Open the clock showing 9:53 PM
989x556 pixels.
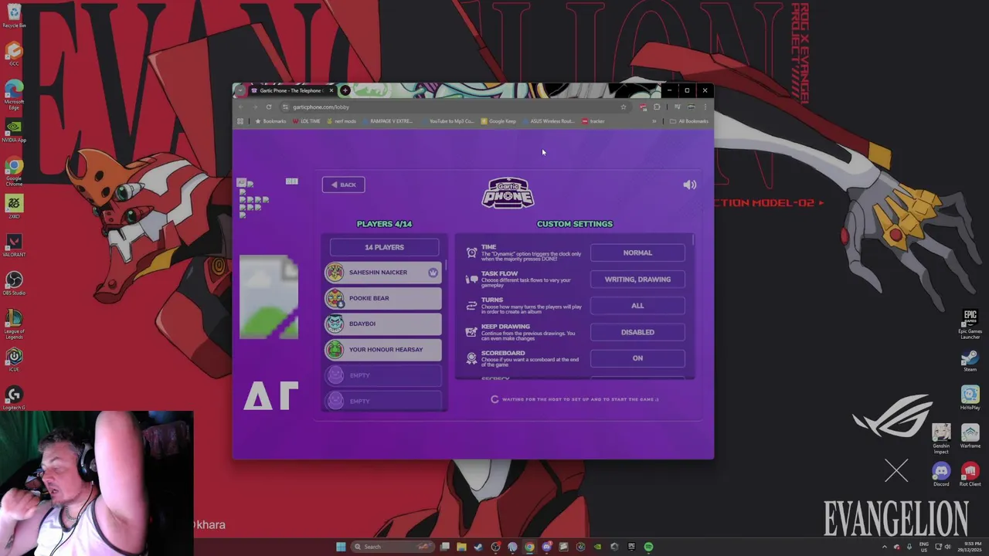pyautogui.click(x=968, y=547)
